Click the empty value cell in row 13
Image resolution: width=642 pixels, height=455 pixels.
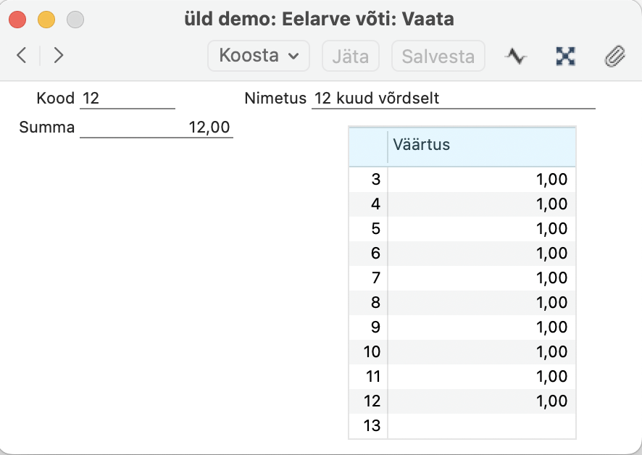coord(482,426)
